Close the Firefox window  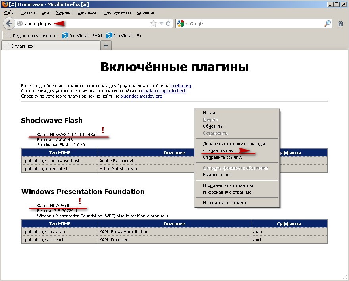[344, 4]
